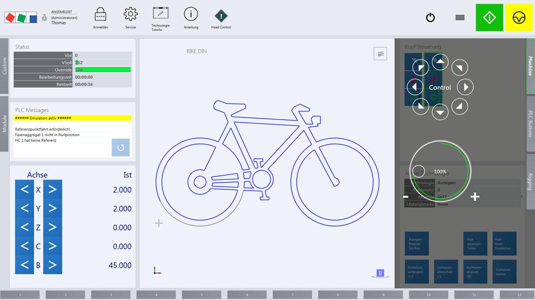Click Vorheizen stoppen

pos(475,272)
